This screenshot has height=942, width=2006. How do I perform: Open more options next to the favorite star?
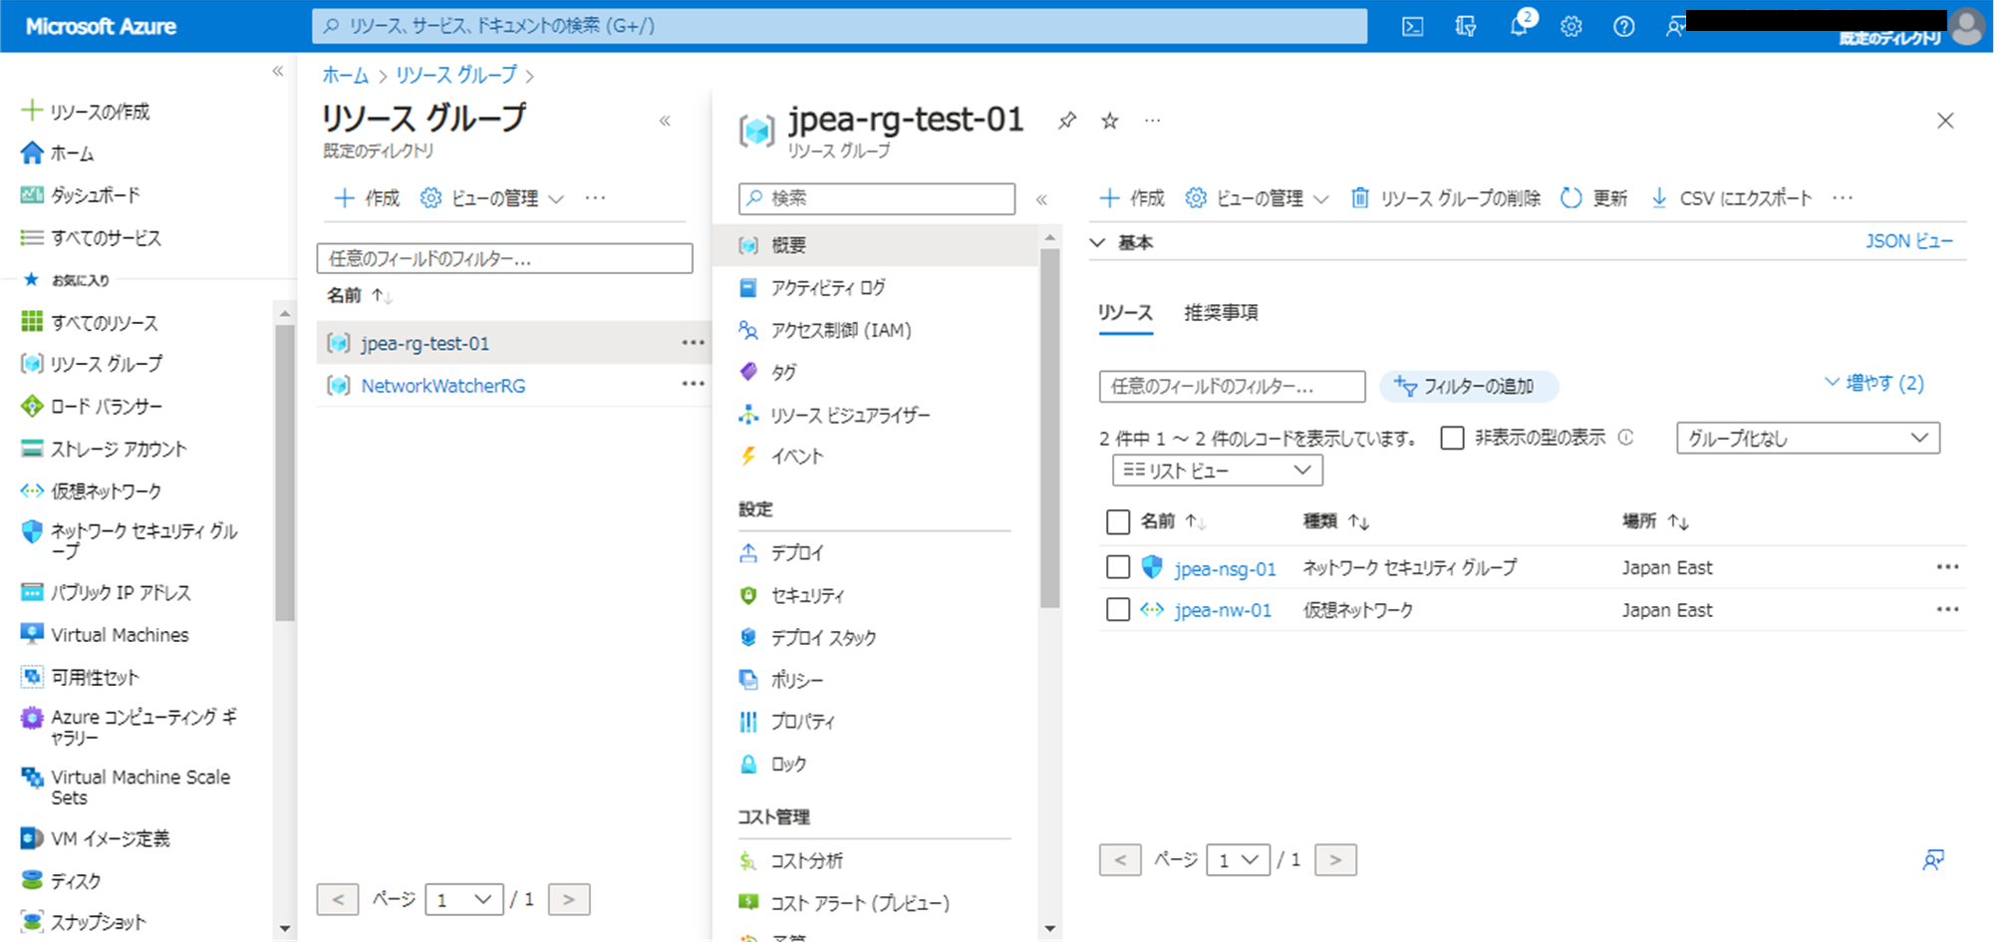tap(1153, 121)
